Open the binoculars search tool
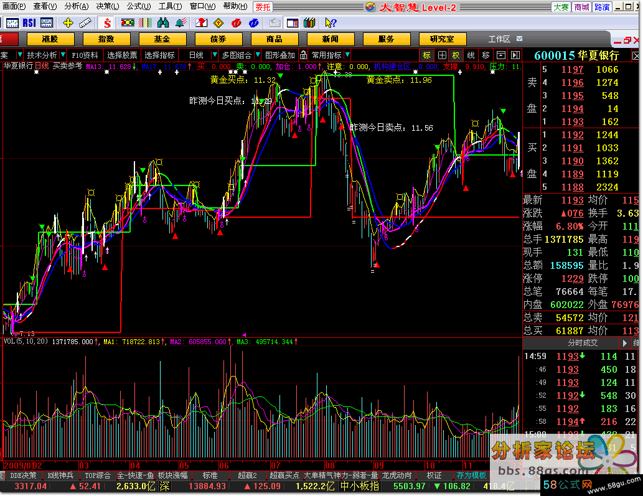Viewport: 643px width, 496px height. (163, 23)
